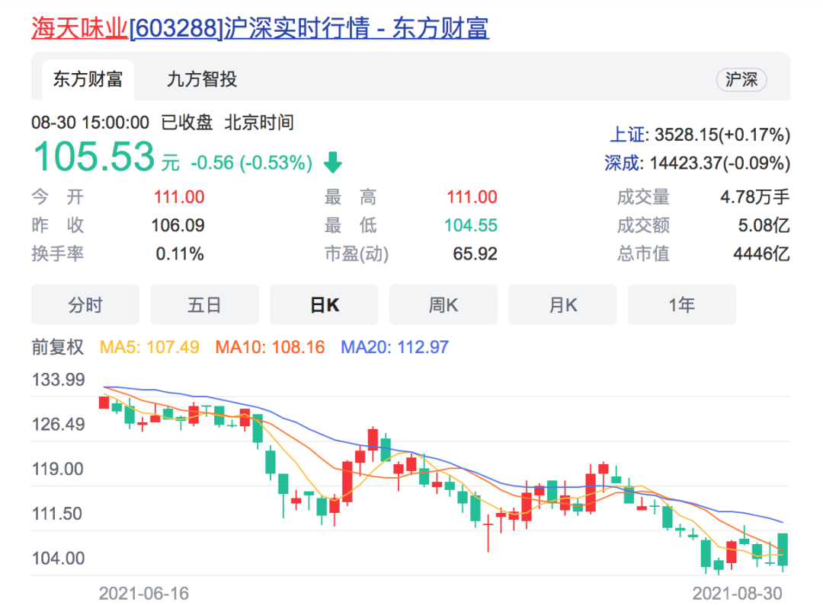Select the 月K chart view
823x605 pixels.
click(562, 305)
